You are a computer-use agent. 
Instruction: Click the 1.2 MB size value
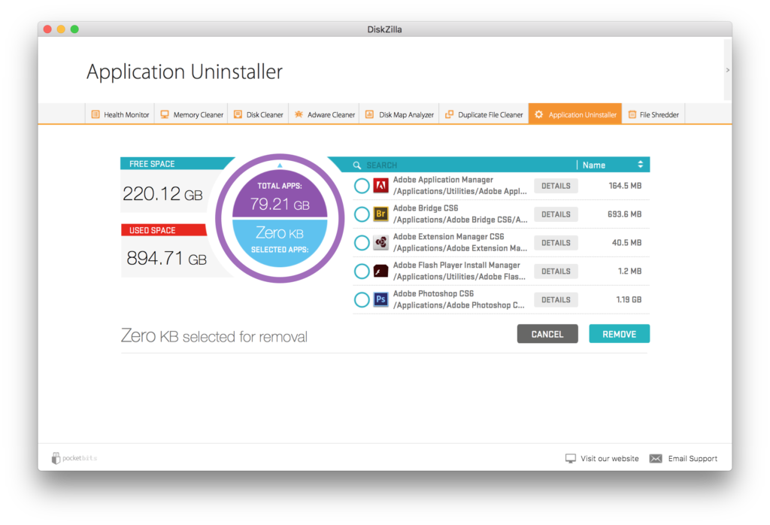coord(629,271)
